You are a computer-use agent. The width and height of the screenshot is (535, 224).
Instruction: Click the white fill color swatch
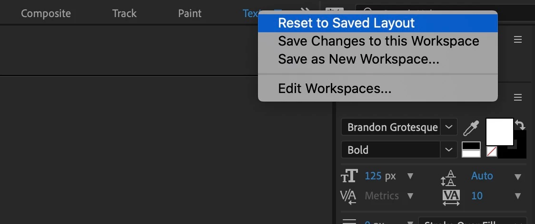499,131
